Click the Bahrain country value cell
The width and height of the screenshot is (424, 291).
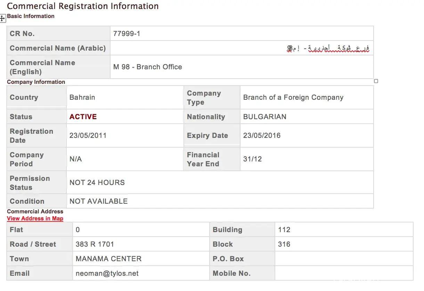[x=82, y=97]
